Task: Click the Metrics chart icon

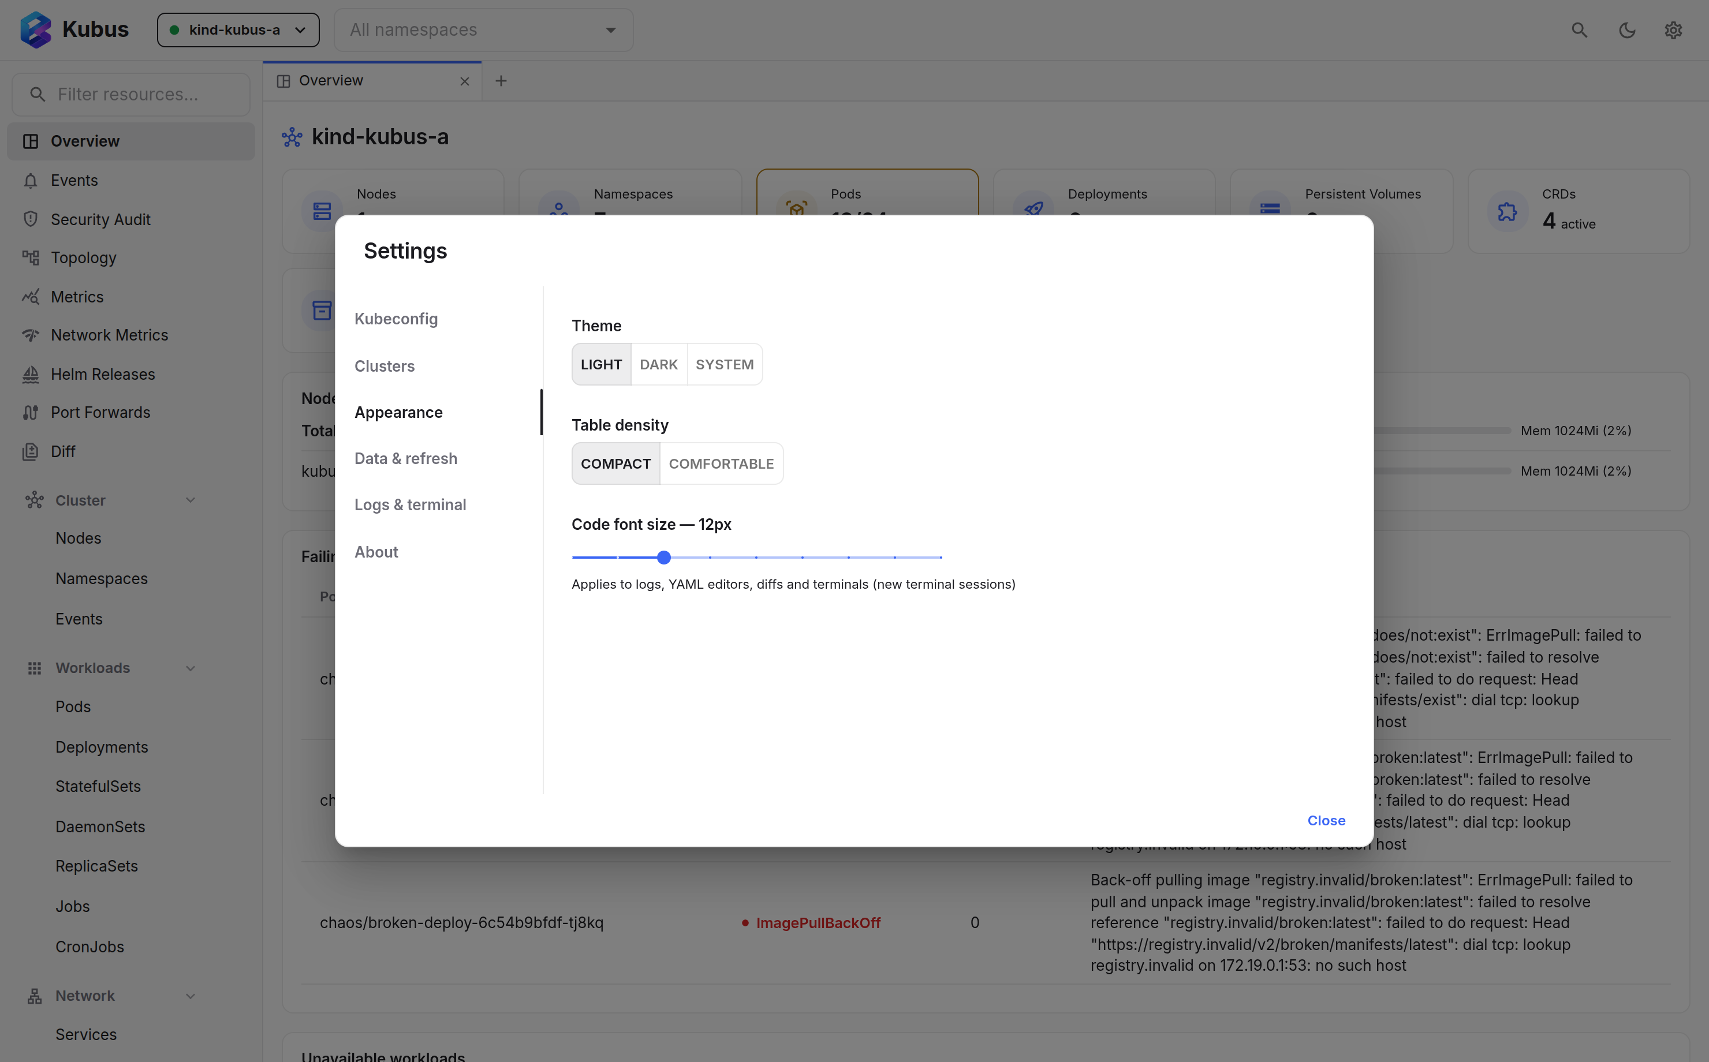Action: pos(30,297)
